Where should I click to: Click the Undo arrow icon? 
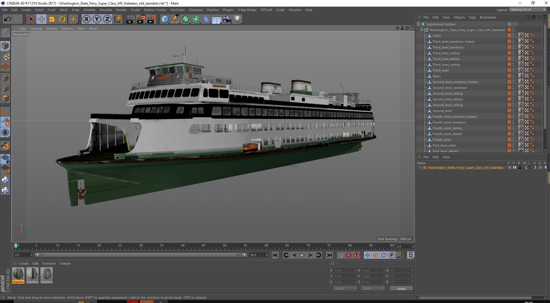point(7,19)
